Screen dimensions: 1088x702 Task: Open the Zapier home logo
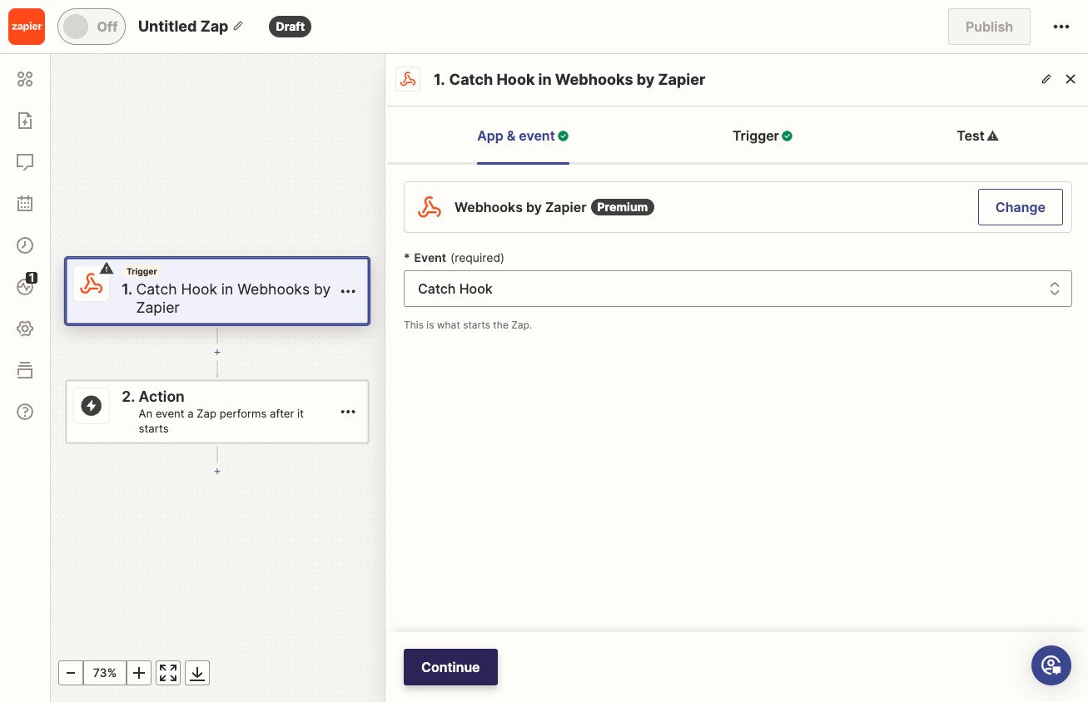27,27
